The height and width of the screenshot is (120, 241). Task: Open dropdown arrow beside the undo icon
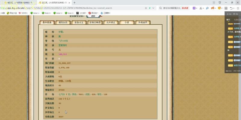234,8
